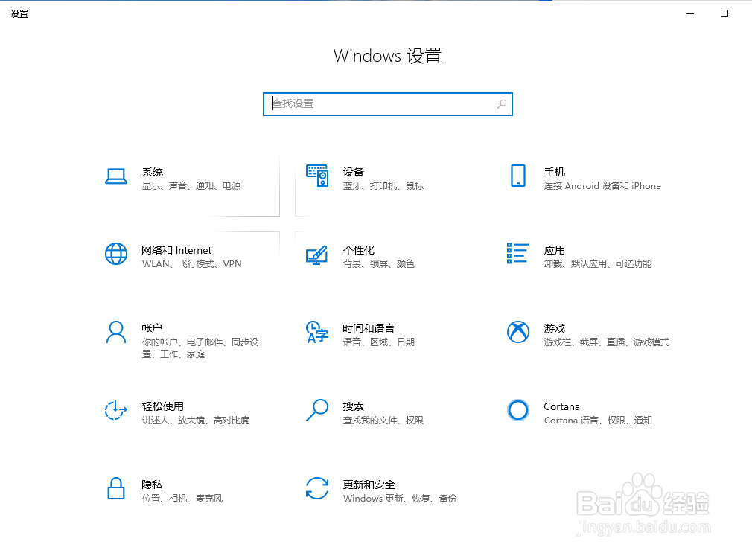Click the text 显示、声音、通知、电源
Image resolution: width=752 pixels, height=553 pixels.
[x=191, y=185]
